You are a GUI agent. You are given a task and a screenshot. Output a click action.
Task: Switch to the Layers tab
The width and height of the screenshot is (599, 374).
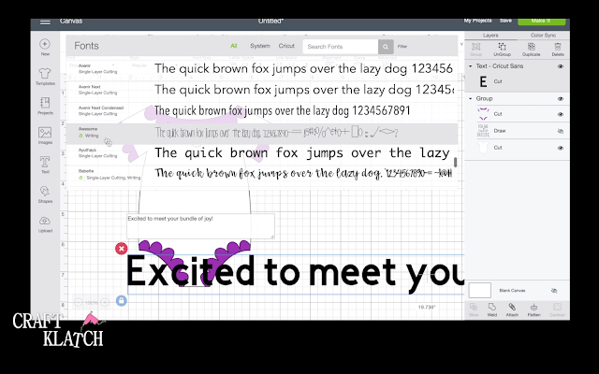490,36
